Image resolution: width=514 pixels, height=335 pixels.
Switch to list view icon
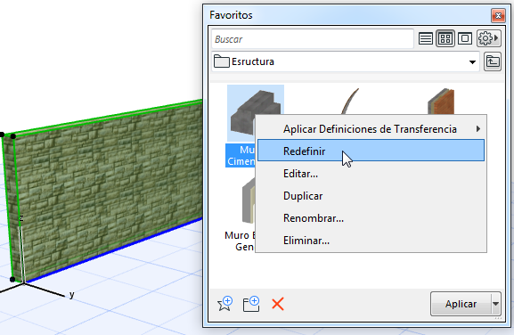(426, 39)
